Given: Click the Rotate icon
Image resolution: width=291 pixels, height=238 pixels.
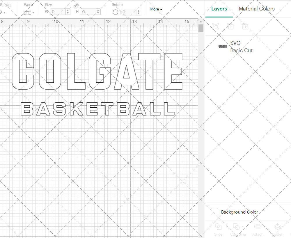Looking at the screenshot, I should [x=116, y=12].
